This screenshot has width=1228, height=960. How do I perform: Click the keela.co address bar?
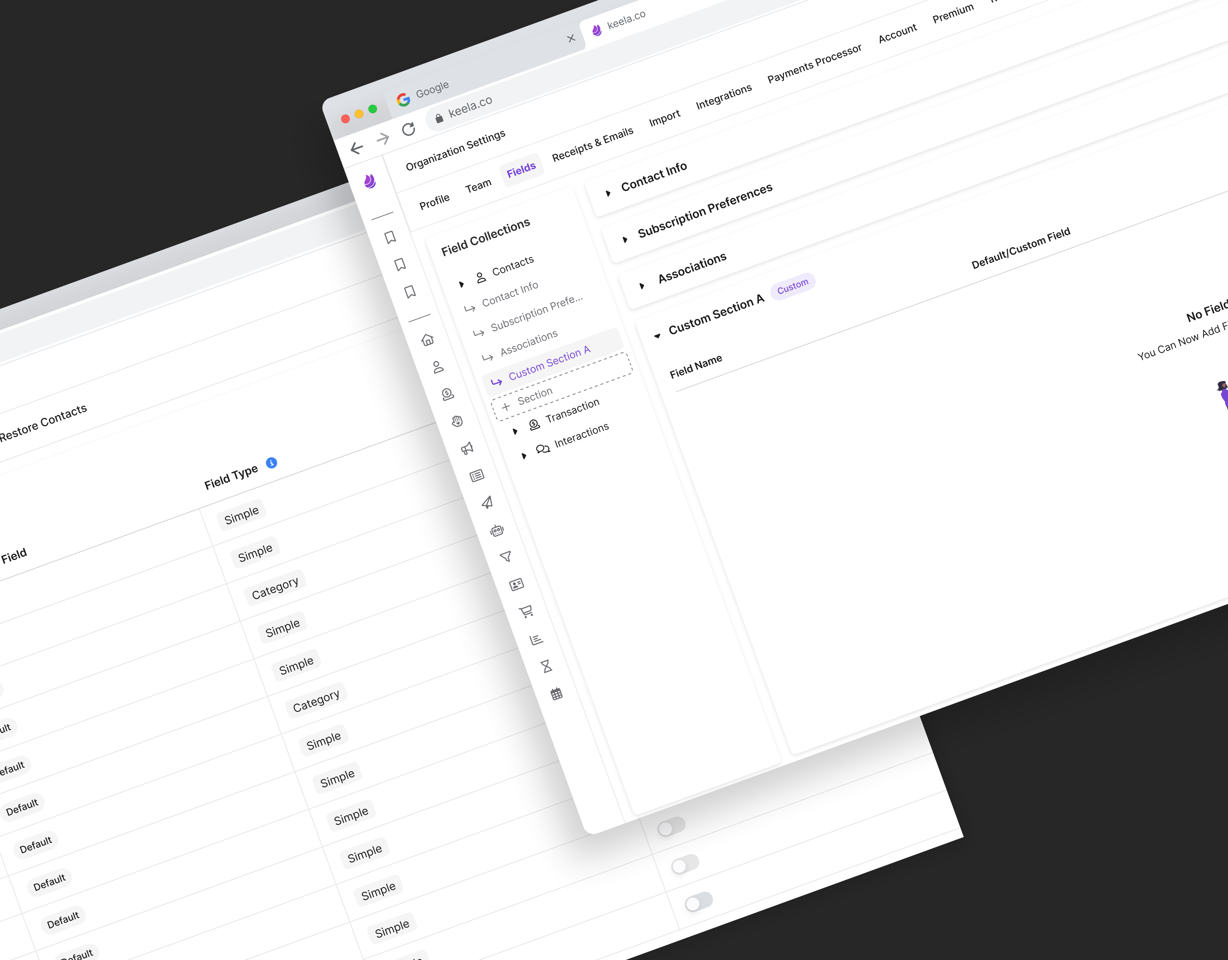[470, 107]
